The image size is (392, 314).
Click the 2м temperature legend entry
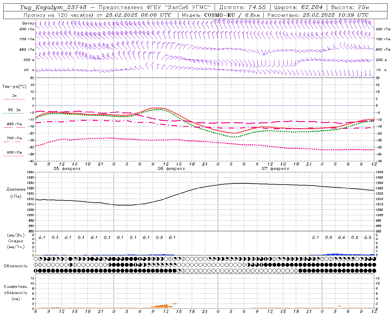click(x=14, y=96)
